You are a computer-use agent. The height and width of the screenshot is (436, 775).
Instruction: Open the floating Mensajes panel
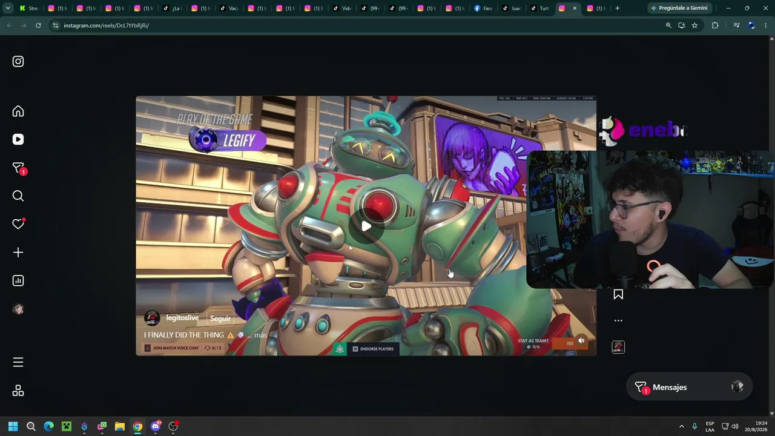coord(689,387)
